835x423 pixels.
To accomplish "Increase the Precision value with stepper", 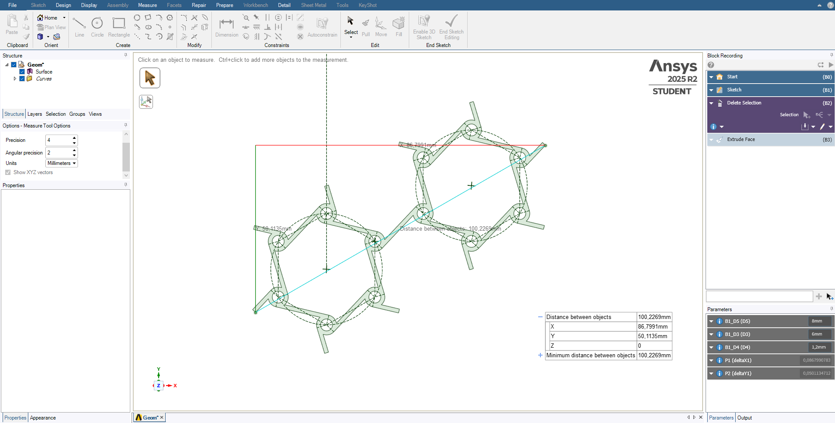I will [75, 138].
